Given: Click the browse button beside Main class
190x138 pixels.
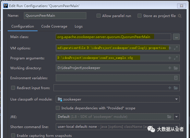Looking at the screenshot, I should click(176, 37).
